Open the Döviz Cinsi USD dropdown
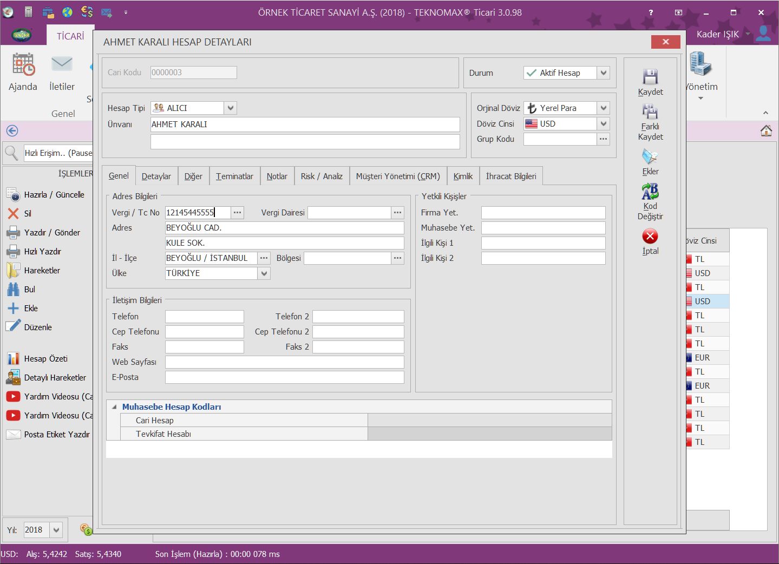779x564 pixels. [604, 124]
